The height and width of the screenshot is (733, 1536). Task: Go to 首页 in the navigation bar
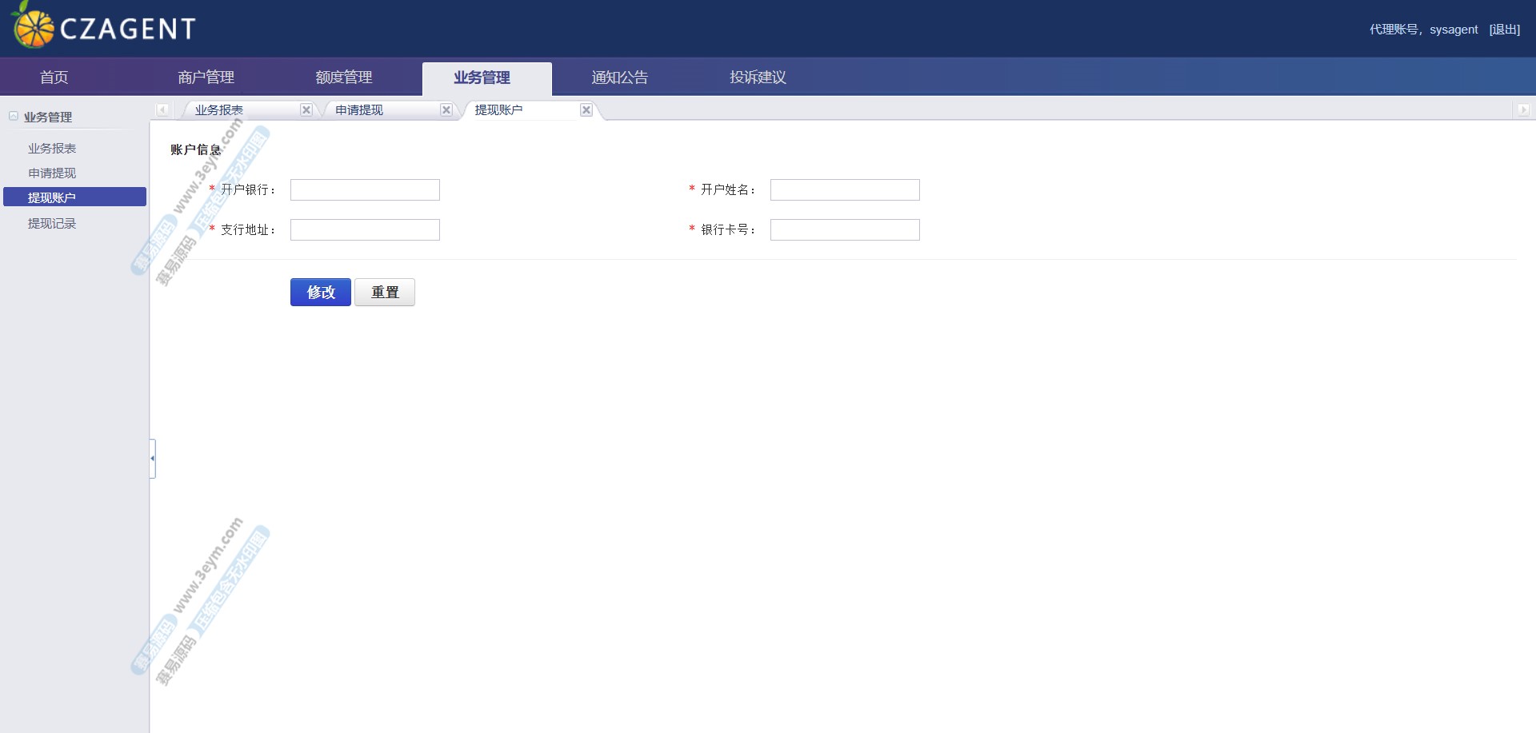54,78
